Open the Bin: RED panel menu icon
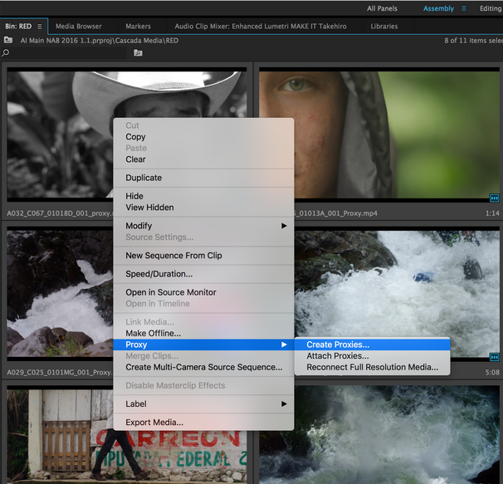Screen dimensions: 503x484 coord(40,27)
